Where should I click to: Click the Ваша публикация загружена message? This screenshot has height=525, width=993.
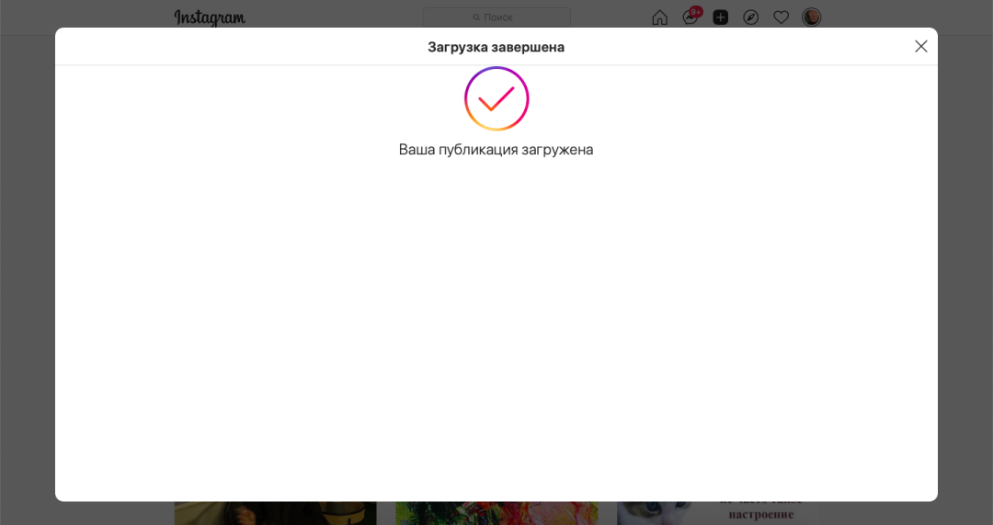pyautogui.click(x=496, y=150)
